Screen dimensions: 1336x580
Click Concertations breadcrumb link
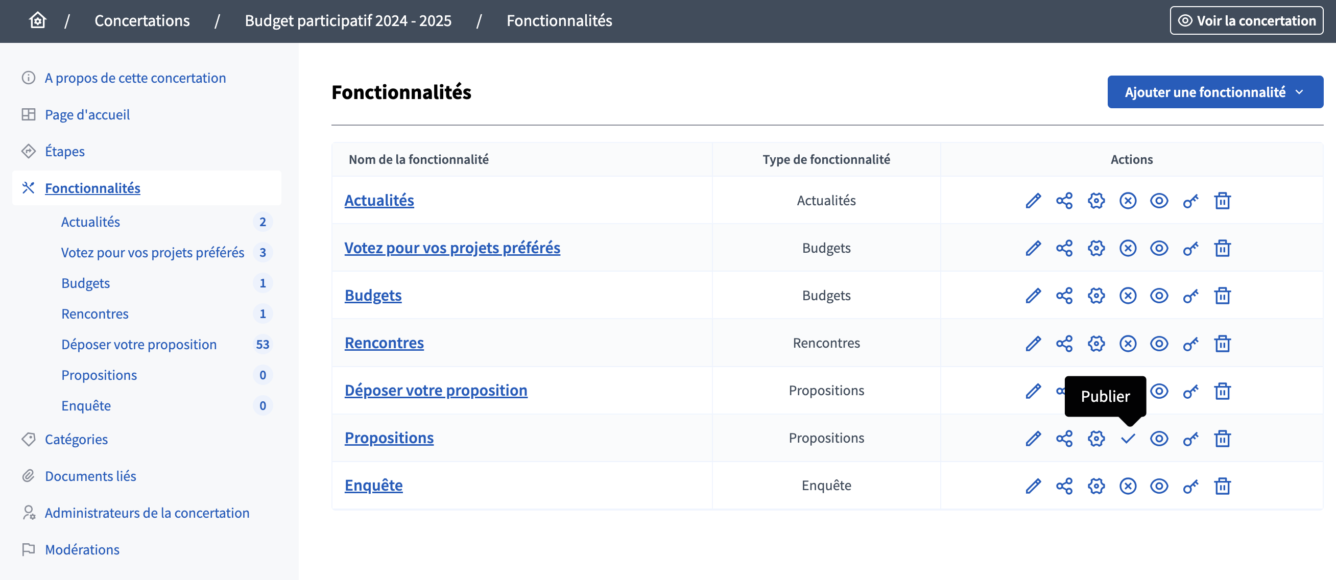(141, 21)
